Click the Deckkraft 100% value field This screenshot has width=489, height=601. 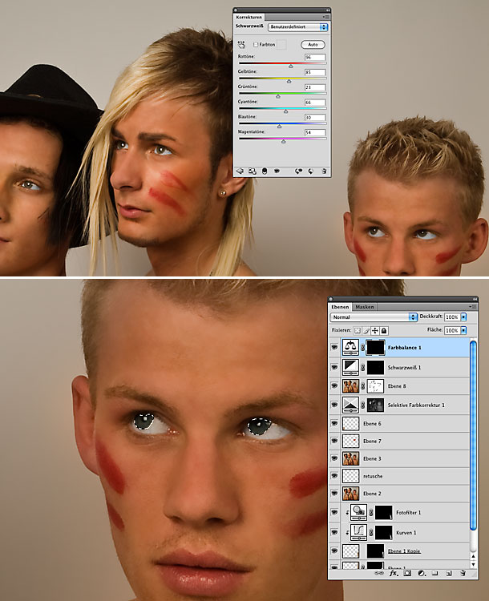pos(452,317)
